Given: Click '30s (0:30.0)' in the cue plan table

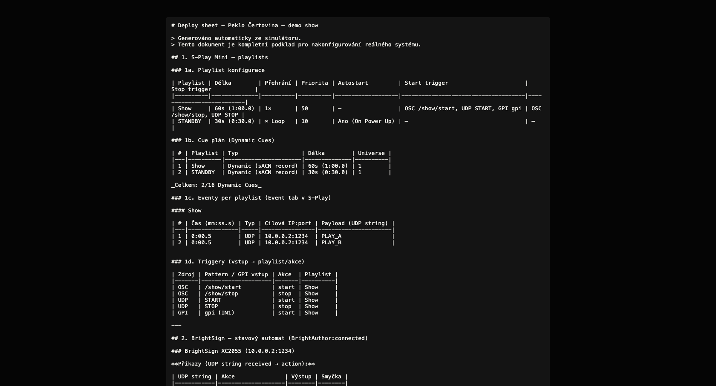Looking at the screenshot, I should coord(328,172).
